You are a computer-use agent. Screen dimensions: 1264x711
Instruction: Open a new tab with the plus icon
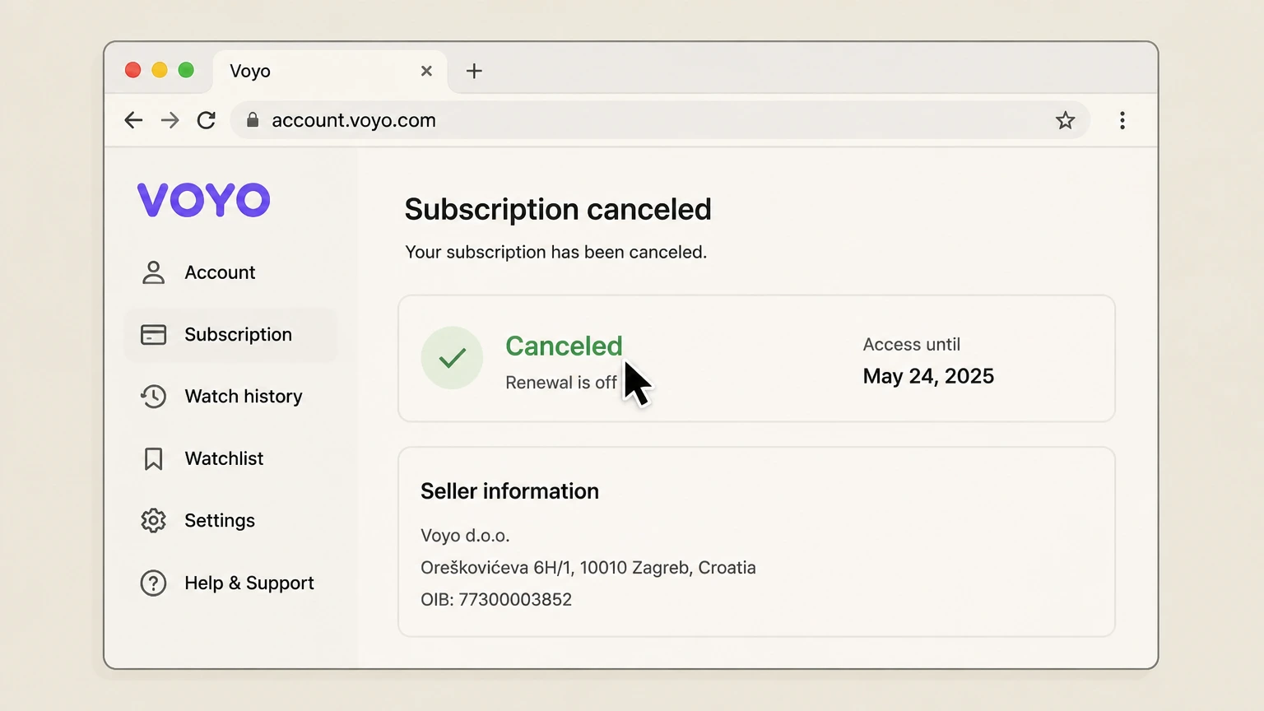(474, 71)
